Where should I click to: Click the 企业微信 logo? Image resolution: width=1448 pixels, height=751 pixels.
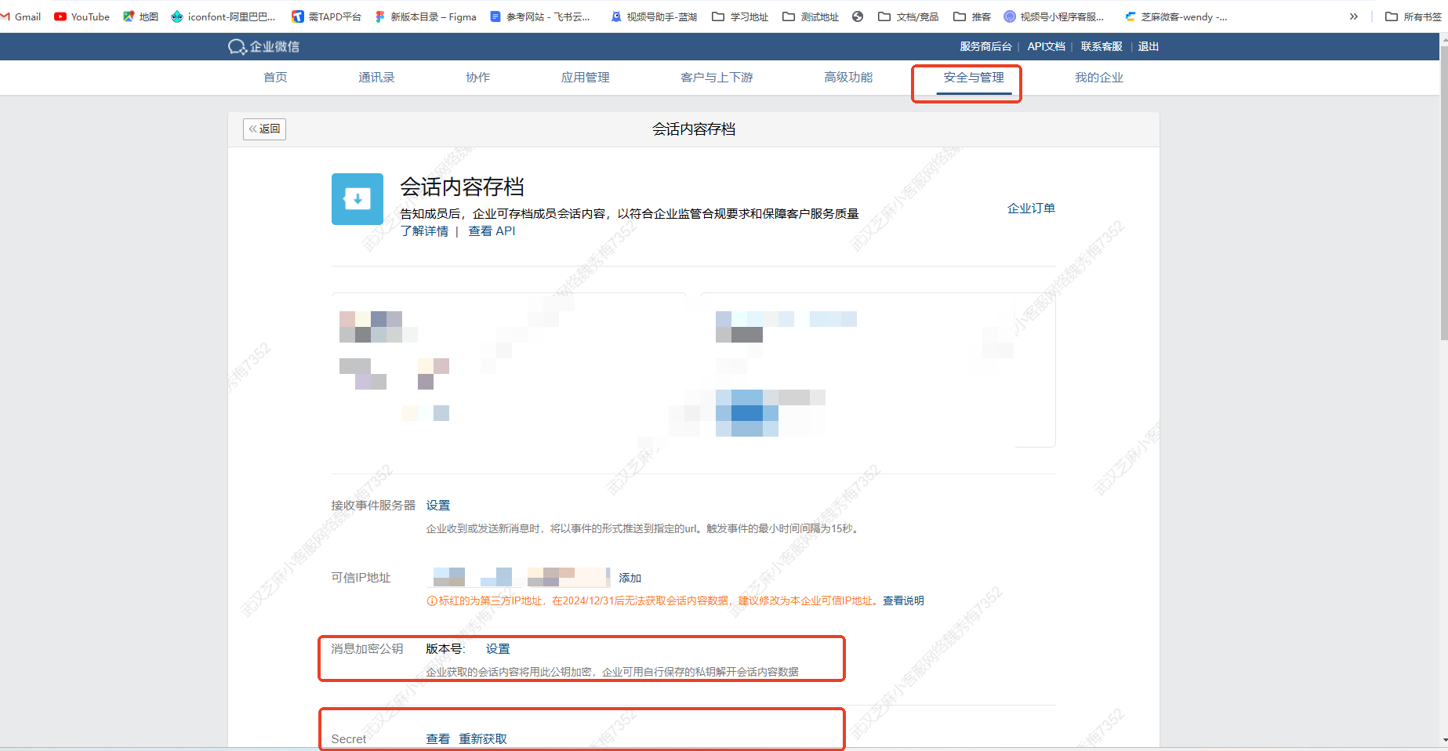[263, 47]
